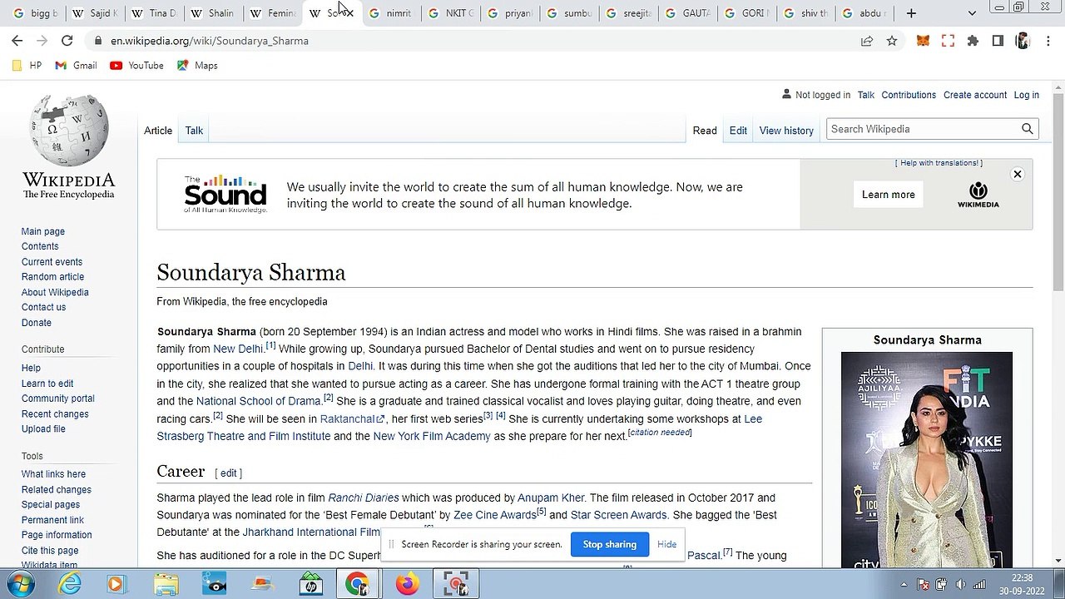1065x599 pixels.
Task: Open the volume control in system tray
Action: pos(960,584)
